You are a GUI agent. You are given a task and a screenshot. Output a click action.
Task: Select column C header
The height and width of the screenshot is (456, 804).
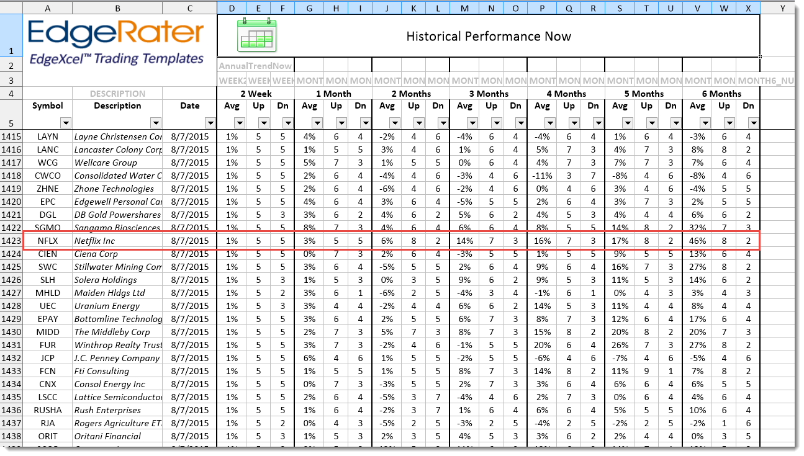[189, 7]
